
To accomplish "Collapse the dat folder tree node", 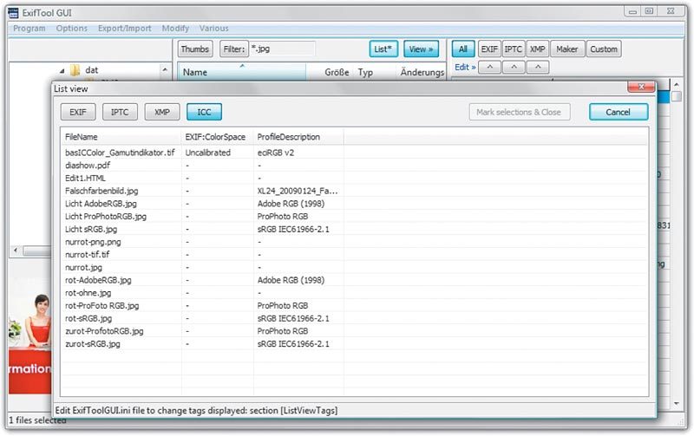I will coord(62,71).
